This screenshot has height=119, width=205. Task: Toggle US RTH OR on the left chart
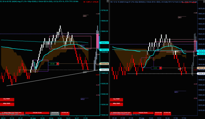65,113
